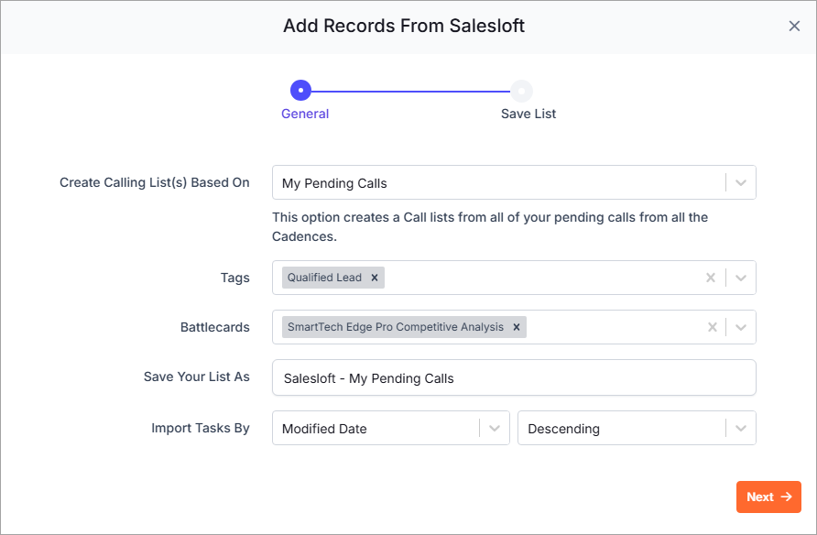Screen dimensions: 817x535
Task: Click the Create Calling List(s) Based On label
Action: click(x=154, y=182)
